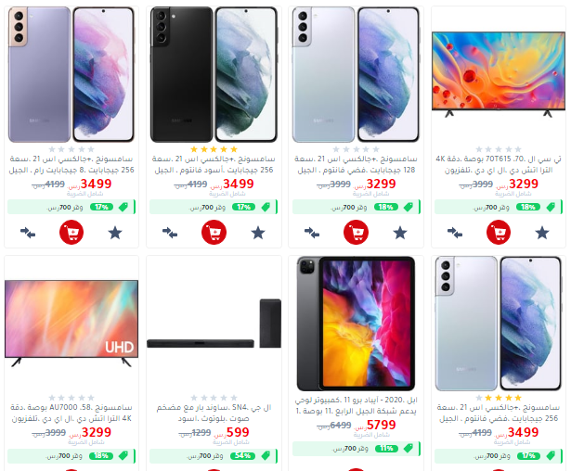
Task: Favorite the TCL TV with star icon
Action: pyautogui.click(x=542, y=233)
